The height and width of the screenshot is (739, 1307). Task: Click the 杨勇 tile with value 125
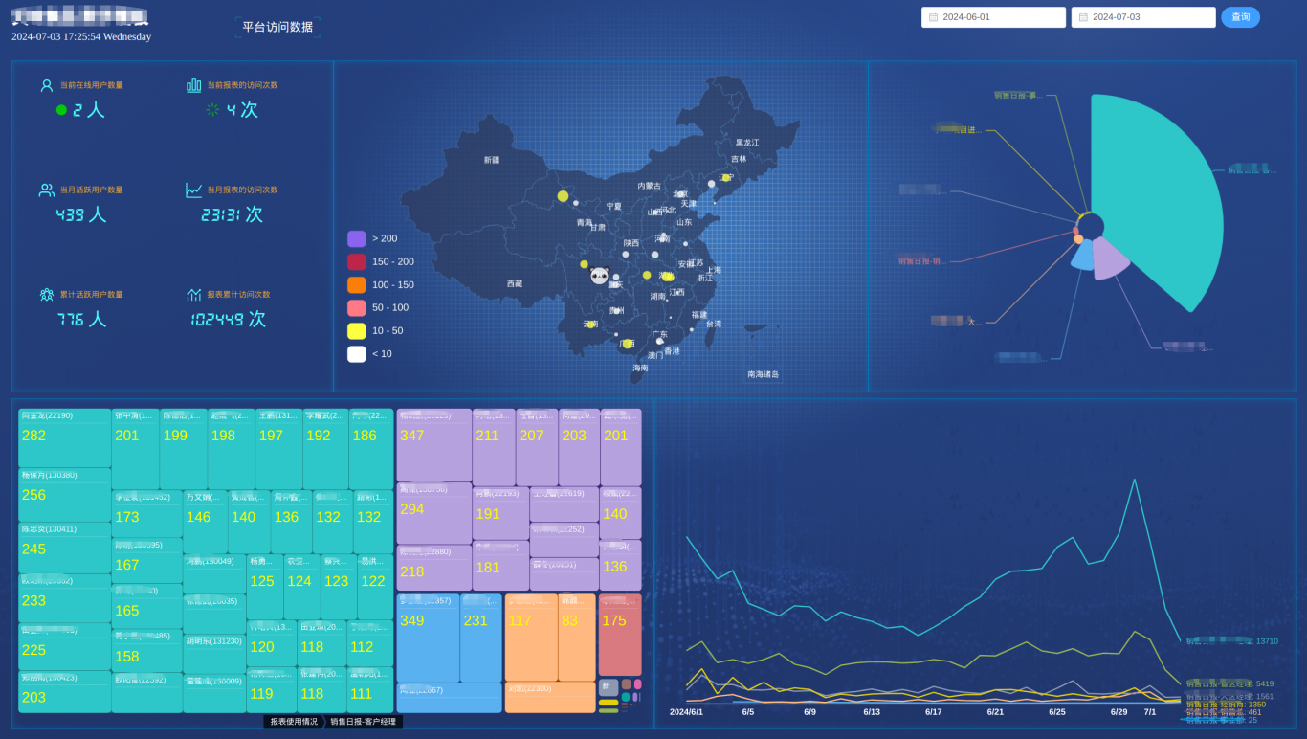(x=265, y=587)
